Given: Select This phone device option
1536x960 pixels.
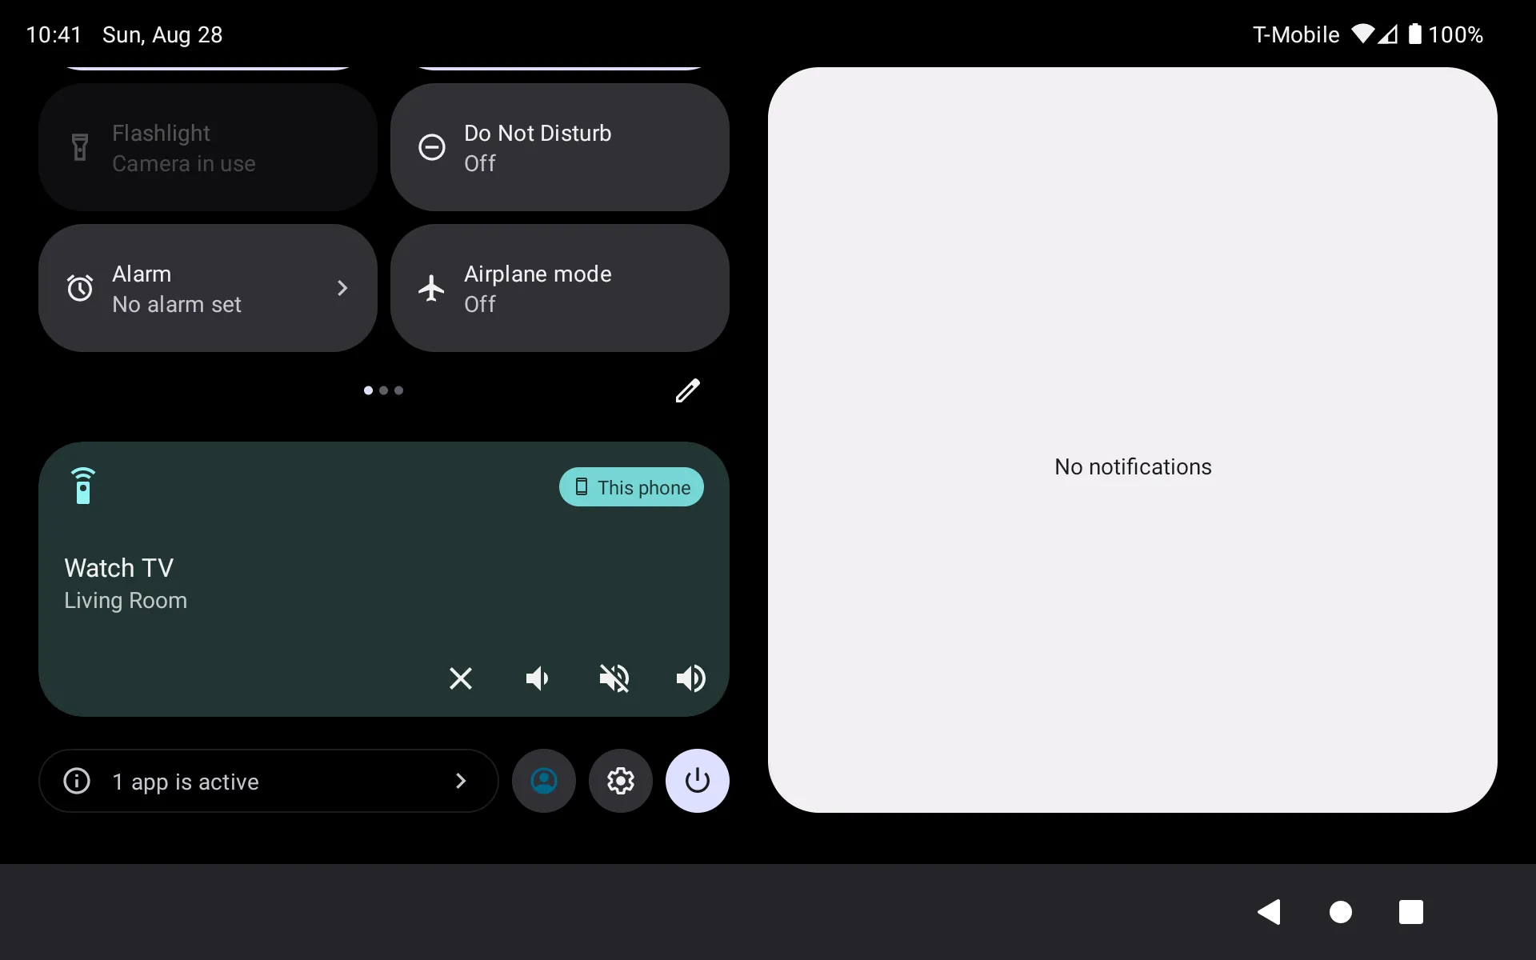Looking at the screenshot, I should pyautogui.click(x=633, y=486).
